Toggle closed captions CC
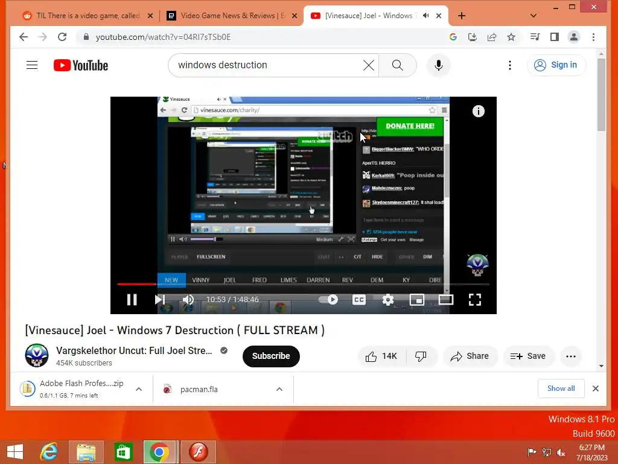Screen dimensions: 618x464 pyautogui.click(x=358, y=300)
